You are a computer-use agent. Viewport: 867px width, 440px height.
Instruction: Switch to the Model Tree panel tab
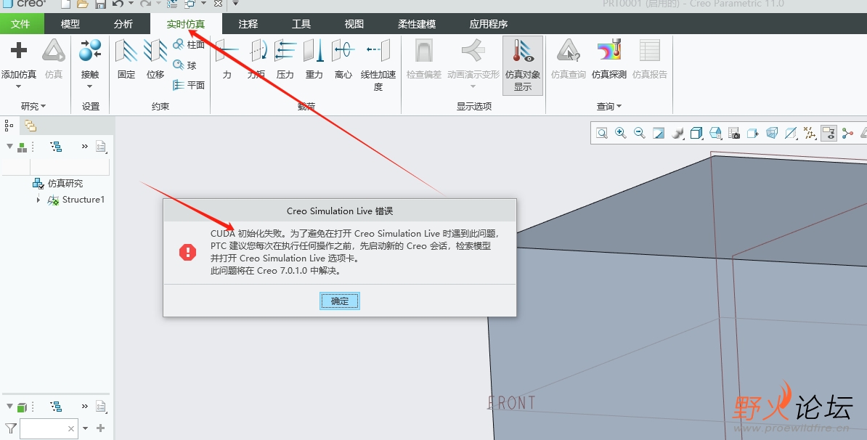pyautogui.click(x=9, y=126)
